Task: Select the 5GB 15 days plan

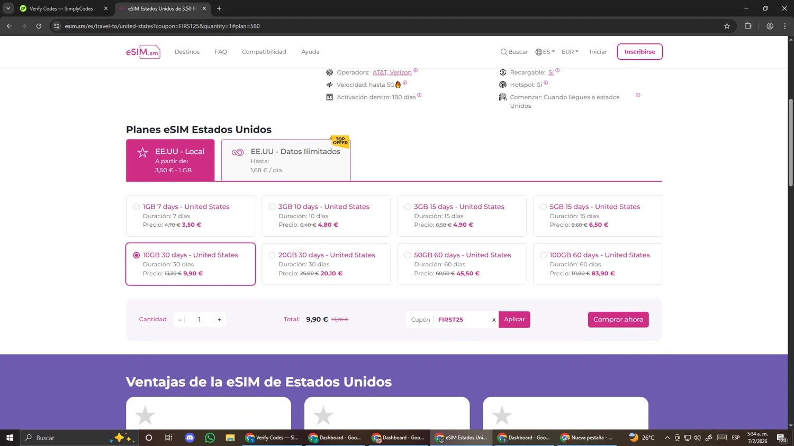Action: click(597, 216)
